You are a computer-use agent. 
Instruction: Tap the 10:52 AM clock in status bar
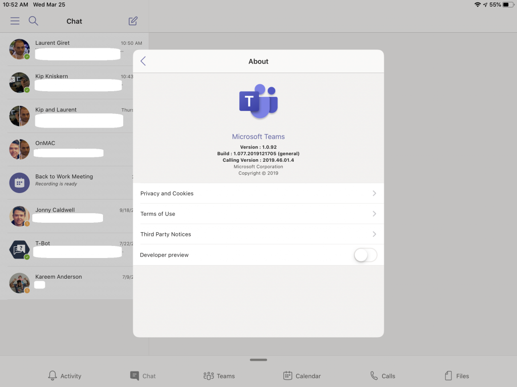tap(16, 5)
